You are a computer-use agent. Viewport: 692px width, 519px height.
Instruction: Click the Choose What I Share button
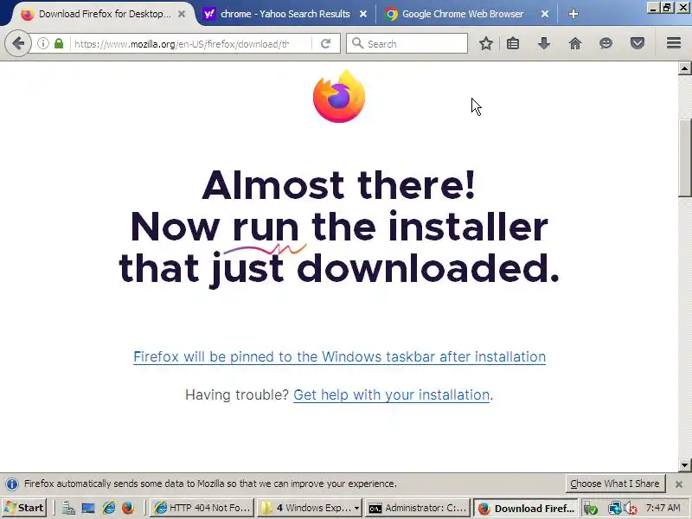tap(615, 484)
